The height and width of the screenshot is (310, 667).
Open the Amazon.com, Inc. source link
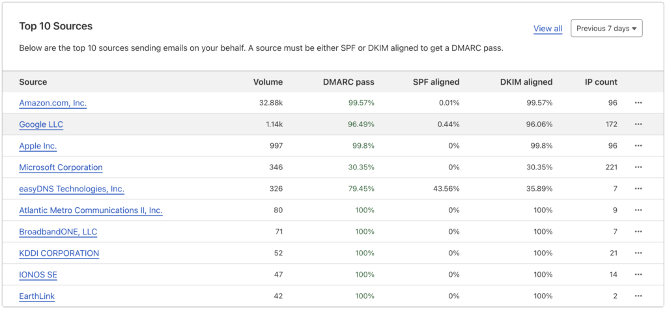tap(53, 103)
